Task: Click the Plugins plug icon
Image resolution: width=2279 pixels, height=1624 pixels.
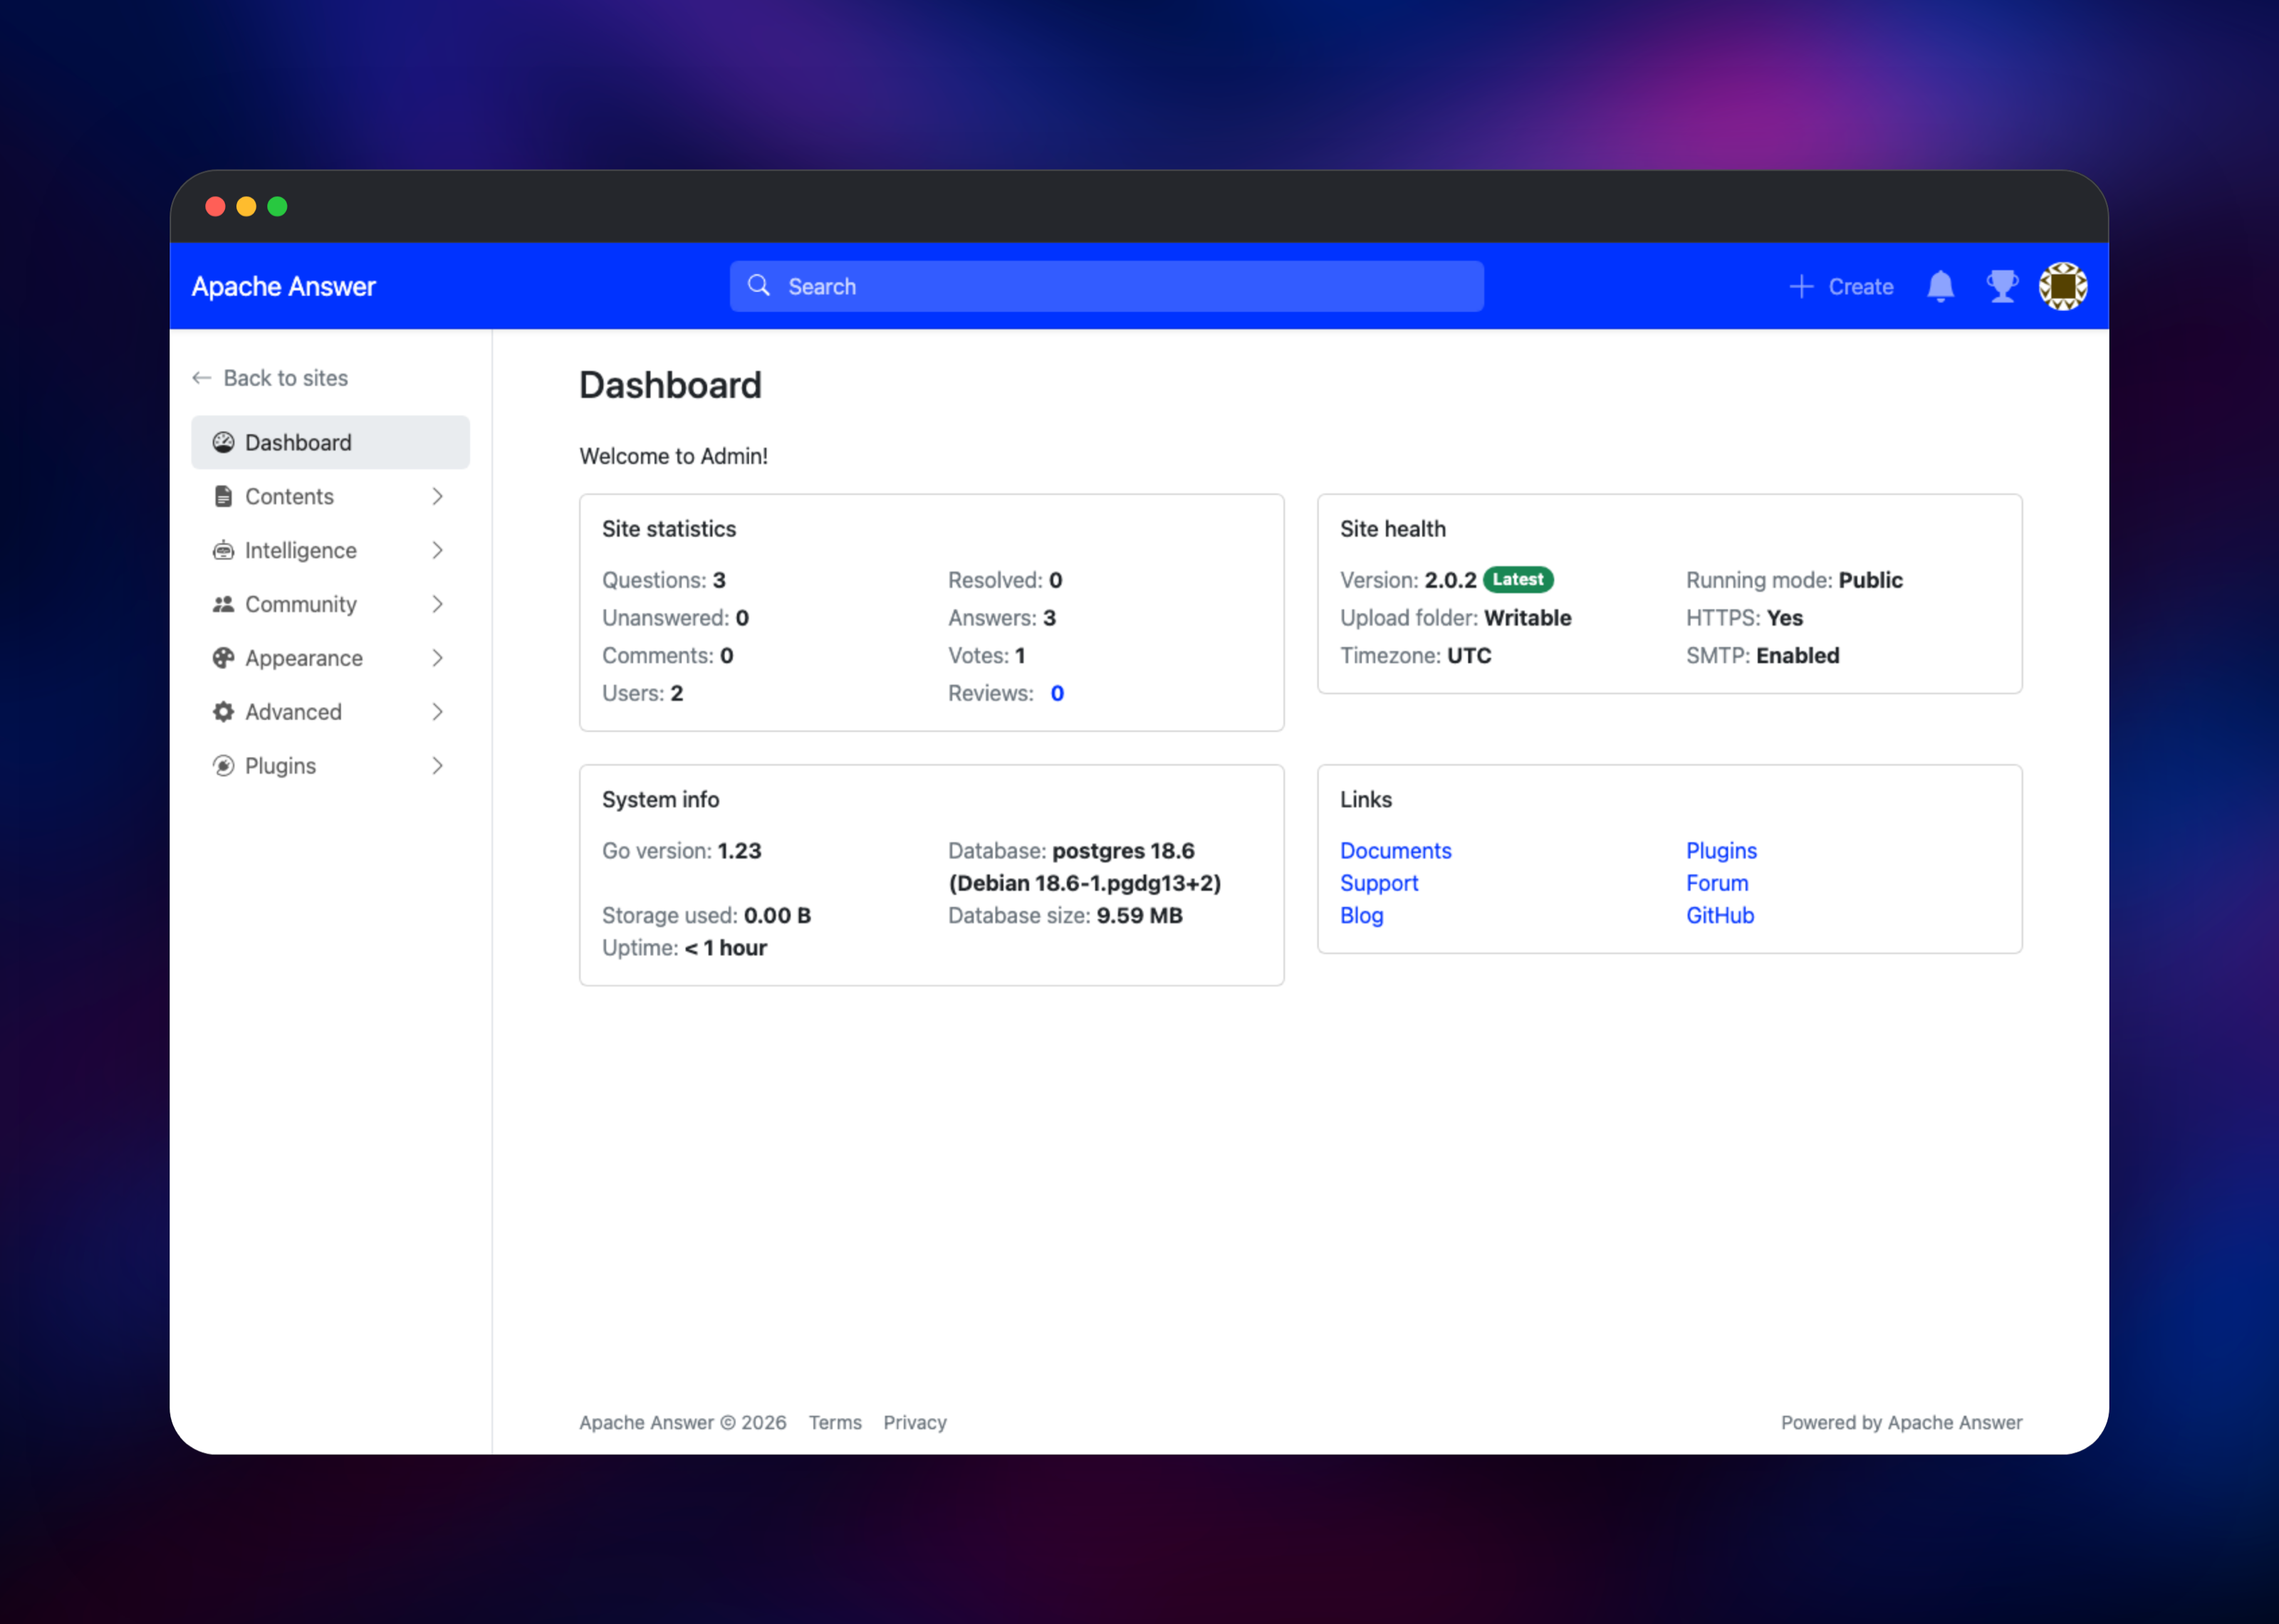Action: tap(223, 766)
